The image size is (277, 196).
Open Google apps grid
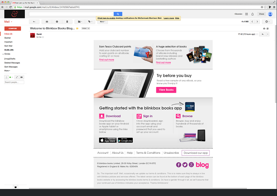246,14
